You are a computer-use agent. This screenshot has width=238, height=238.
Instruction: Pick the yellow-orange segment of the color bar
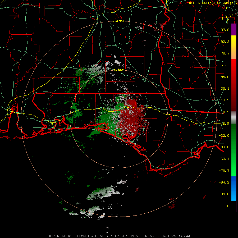point(234,47)
